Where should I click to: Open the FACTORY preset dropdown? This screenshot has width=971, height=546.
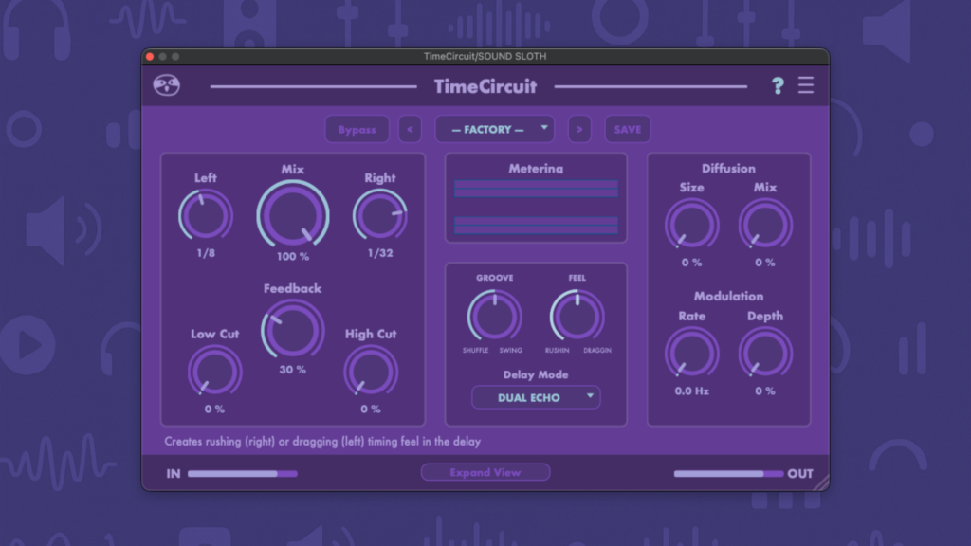click(494, 130)
